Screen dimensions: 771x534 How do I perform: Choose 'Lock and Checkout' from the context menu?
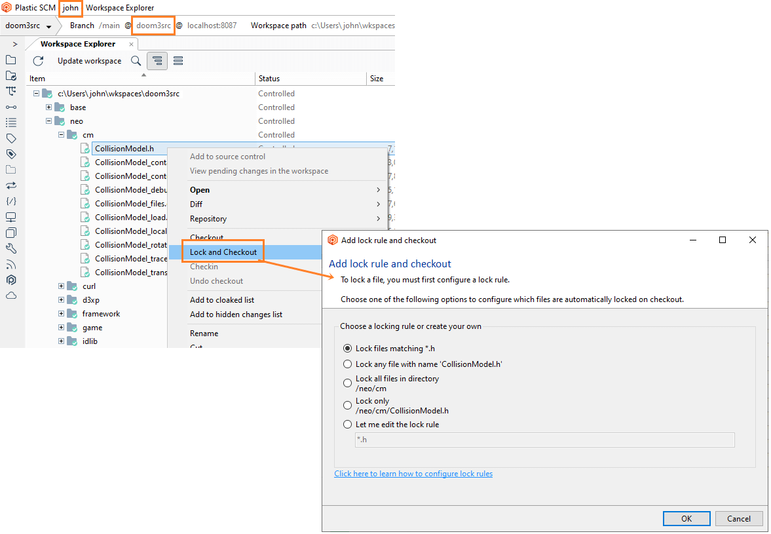pyautogui.click(x=223, y=252)
